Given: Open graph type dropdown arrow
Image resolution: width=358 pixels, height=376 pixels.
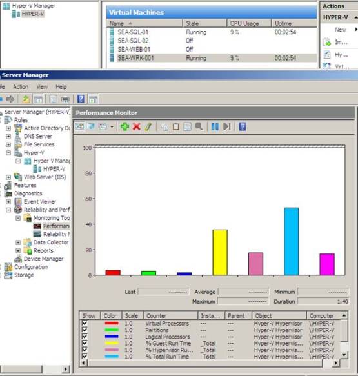Looking at the screenshot, I should click(112, 126).
